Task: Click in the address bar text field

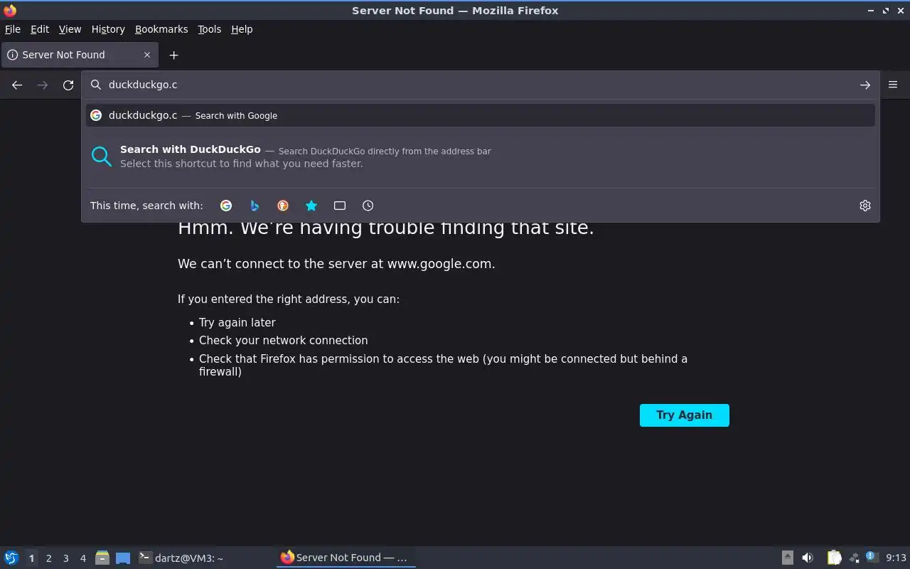Action: pyautogui.click(x=480, y=85)
